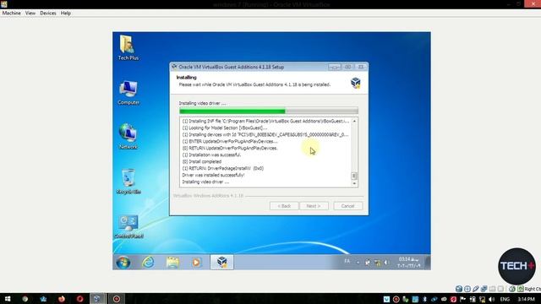This screenshot has height=304, width=541.
Task: Select the screen recorder host taskbar button
Action: click(117, 299)
